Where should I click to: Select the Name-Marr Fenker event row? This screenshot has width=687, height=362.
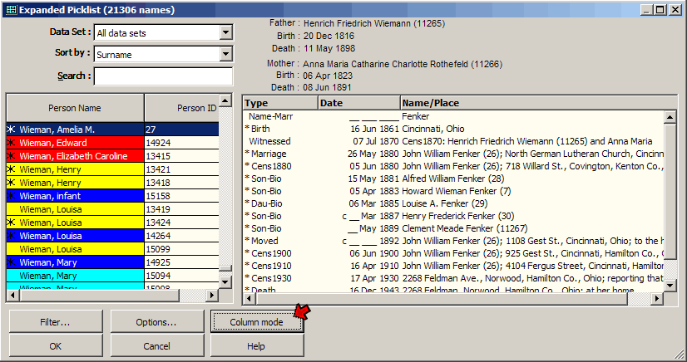453,117
